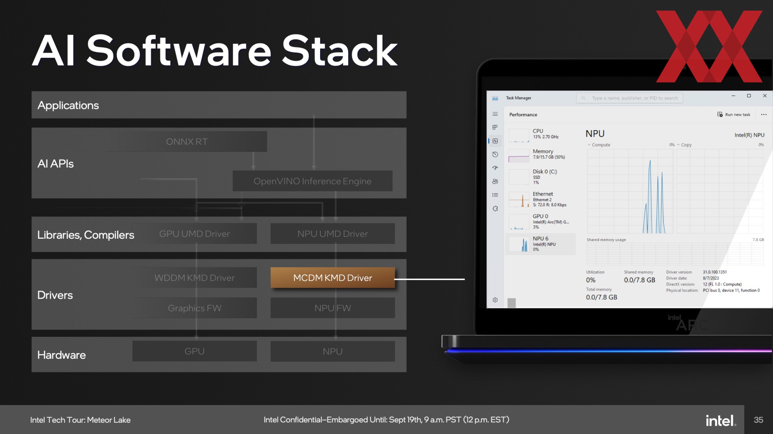Click the Run new task icon

(720, 115)
